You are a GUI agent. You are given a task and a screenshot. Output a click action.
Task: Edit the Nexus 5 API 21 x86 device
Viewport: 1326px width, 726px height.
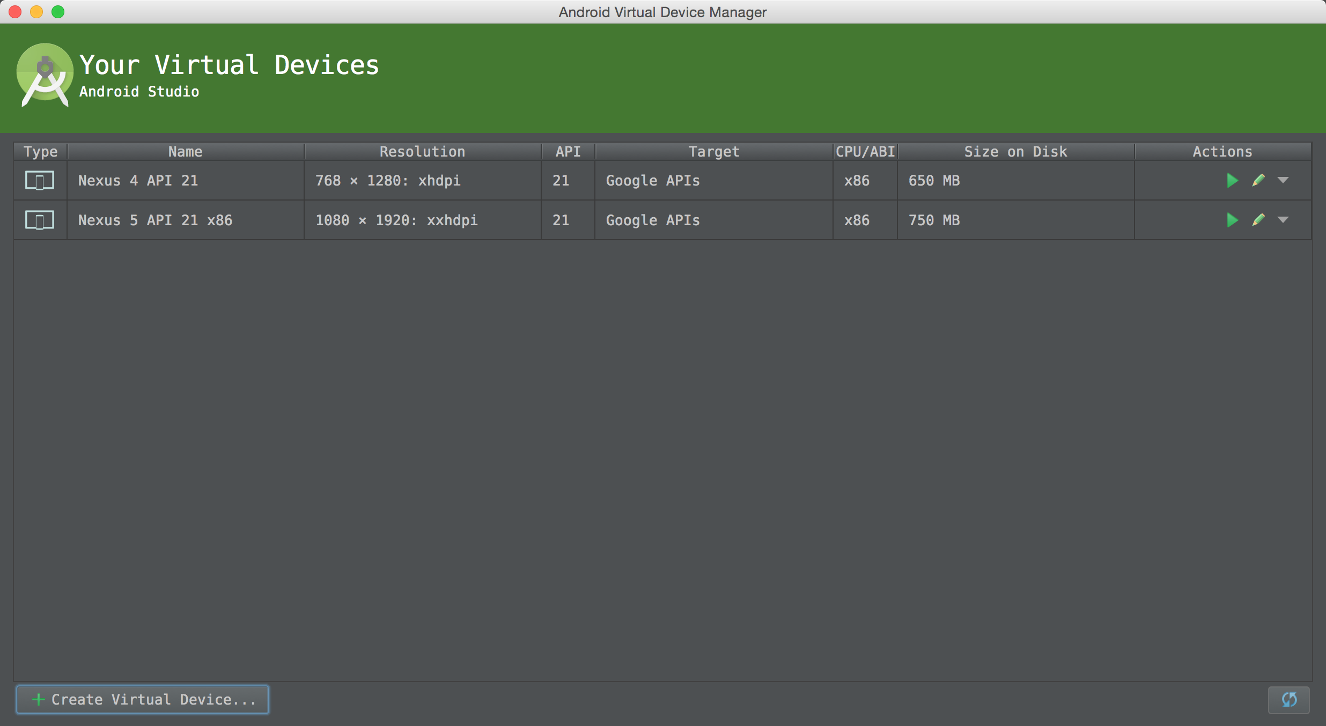(x=1258, y=220)
